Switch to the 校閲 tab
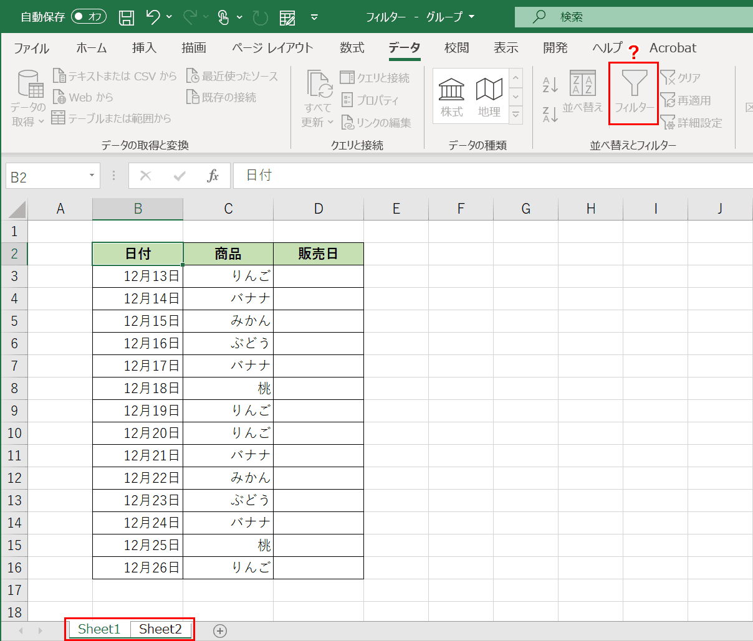This screenshot has height=641, width=753. click(x=456, y=48)
